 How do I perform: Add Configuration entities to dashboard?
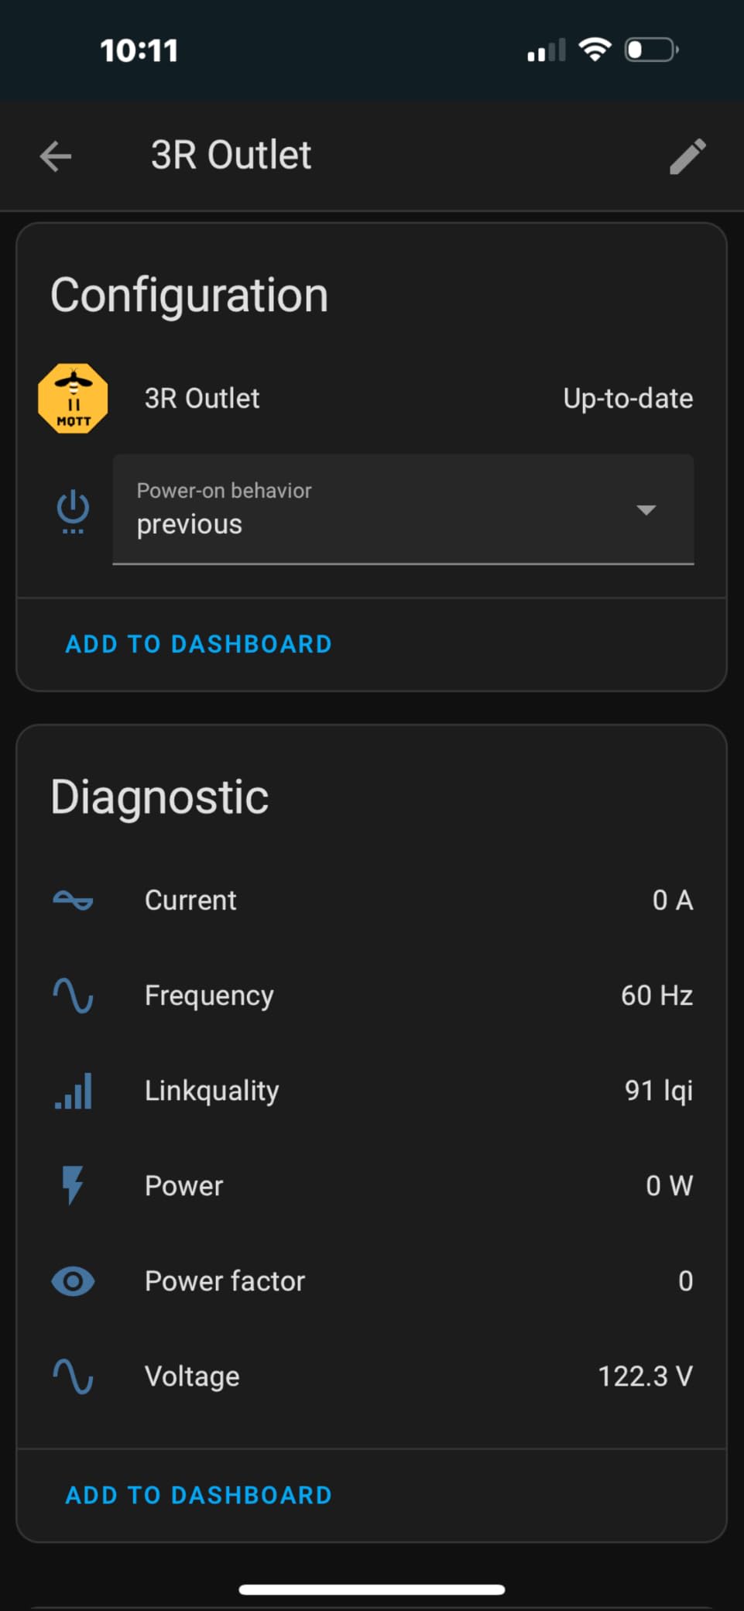click(x=198, y=644)
